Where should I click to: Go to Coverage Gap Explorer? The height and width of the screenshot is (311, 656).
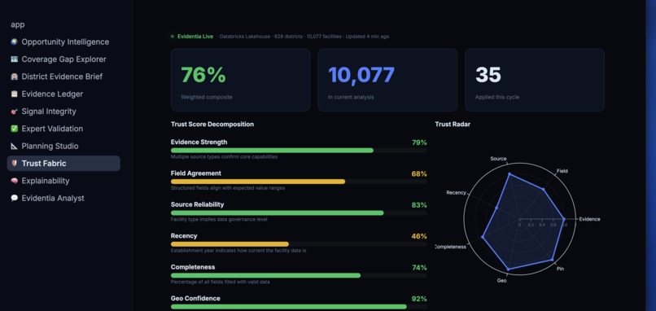click(63, 59)
